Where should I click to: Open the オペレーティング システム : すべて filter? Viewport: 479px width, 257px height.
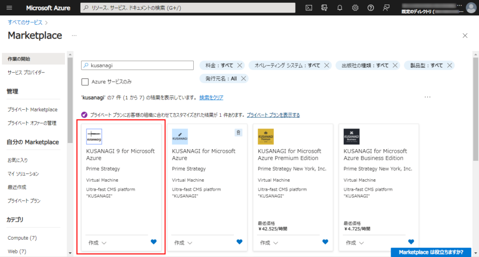[287, 65]
